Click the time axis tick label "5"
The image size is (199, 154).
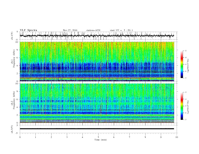98,137
